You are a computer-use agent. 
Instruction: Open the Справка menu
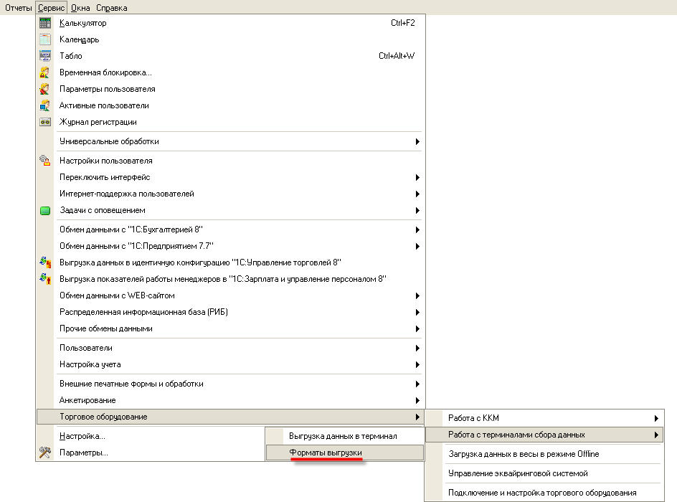(111, 8)
